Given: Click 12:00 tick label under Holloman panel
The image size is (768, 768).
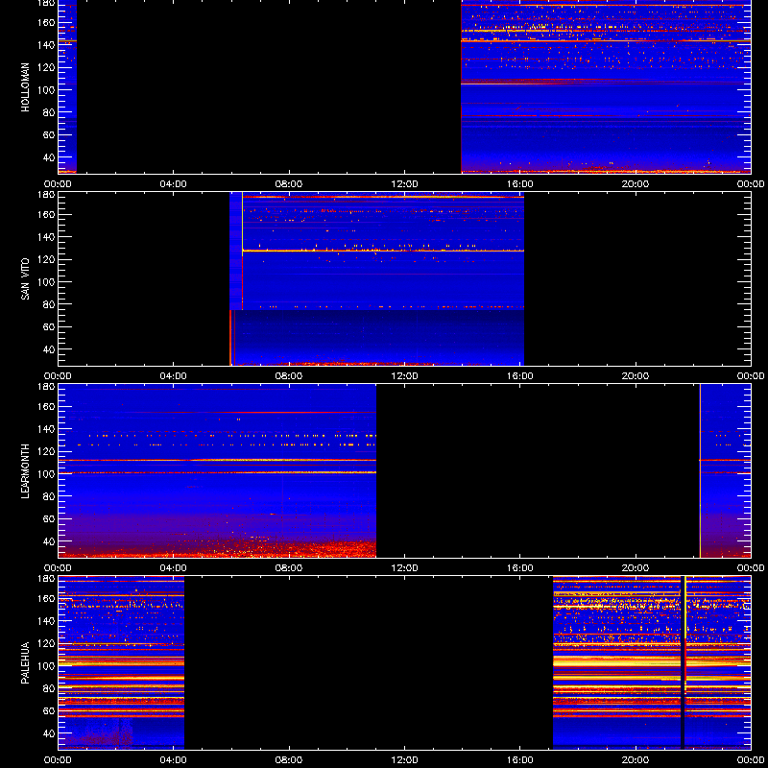Looking at the screenshot, I should [x=404, y=184].
